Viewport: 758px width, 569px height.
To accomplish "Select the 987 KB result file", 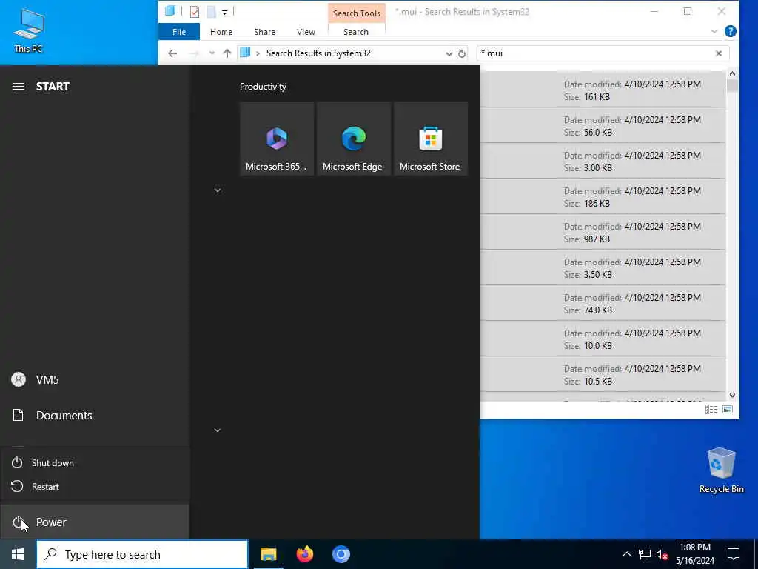I will pos(603,232).
